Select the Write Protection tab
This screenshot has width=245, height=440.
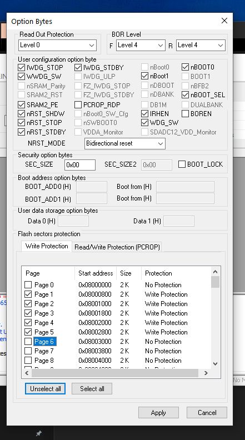pyautogui.click(x=47, y=246)
